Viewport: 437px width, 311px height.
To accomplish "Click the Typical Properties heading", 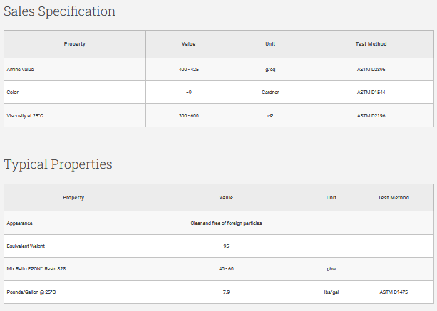I will [58, 164].
